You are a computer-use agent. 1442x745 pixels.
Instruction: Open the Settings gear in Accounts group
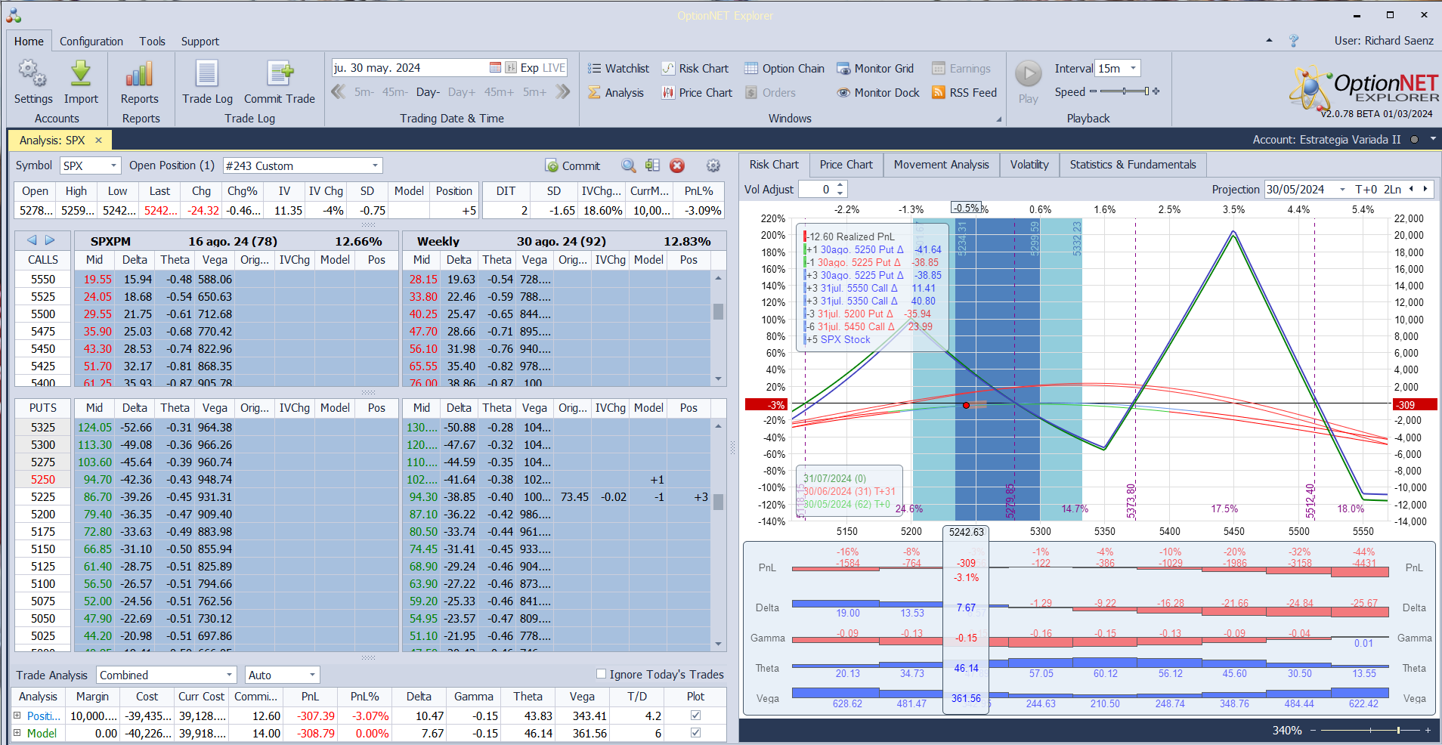[32, 74]
